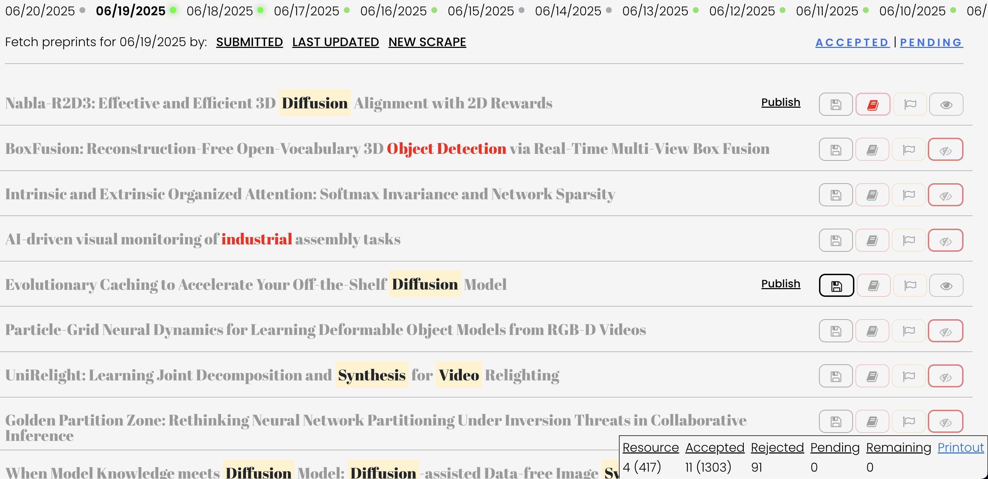Save the AI-driven visual monitoring paper
Viewport: 988px width, 479px height.
click(x=836, y=240)
